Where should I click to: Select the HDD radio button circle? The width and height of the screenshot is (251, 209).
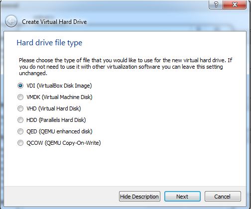click(20, 120)
